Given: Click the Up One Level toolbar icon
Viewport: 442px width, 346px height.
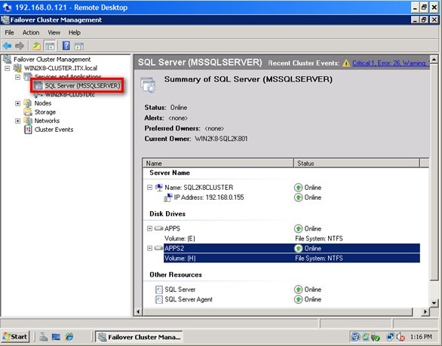Looking at the screenshot, I should tap(37, 46).
